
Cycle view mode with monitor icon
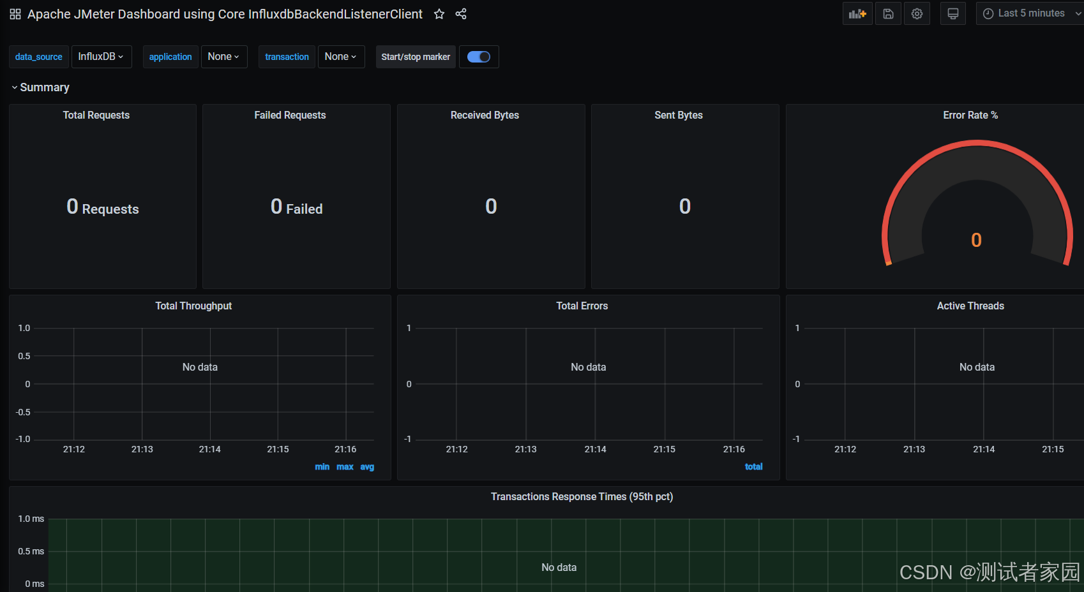click(x=953, y=13)
